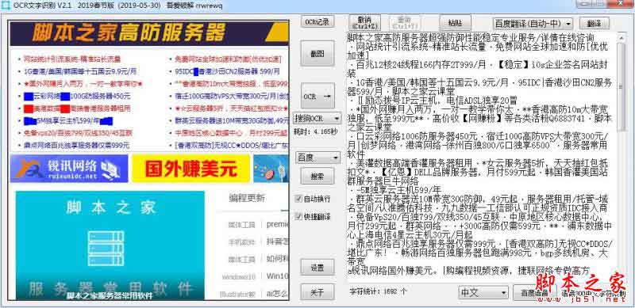The width and height of the screenshot is (635, 308).
Task: Click the 截图 screenshot capture button
Action: click(x=317, y=54)
